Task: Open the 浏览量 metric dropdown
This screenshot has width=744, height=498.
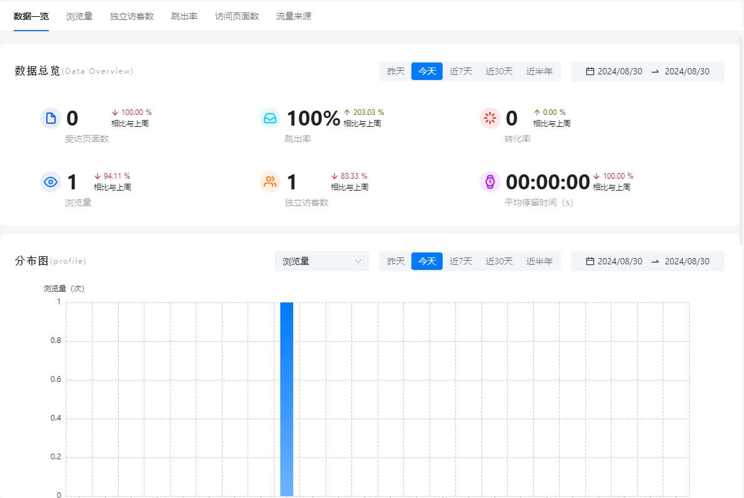Action: pos(321,261)
